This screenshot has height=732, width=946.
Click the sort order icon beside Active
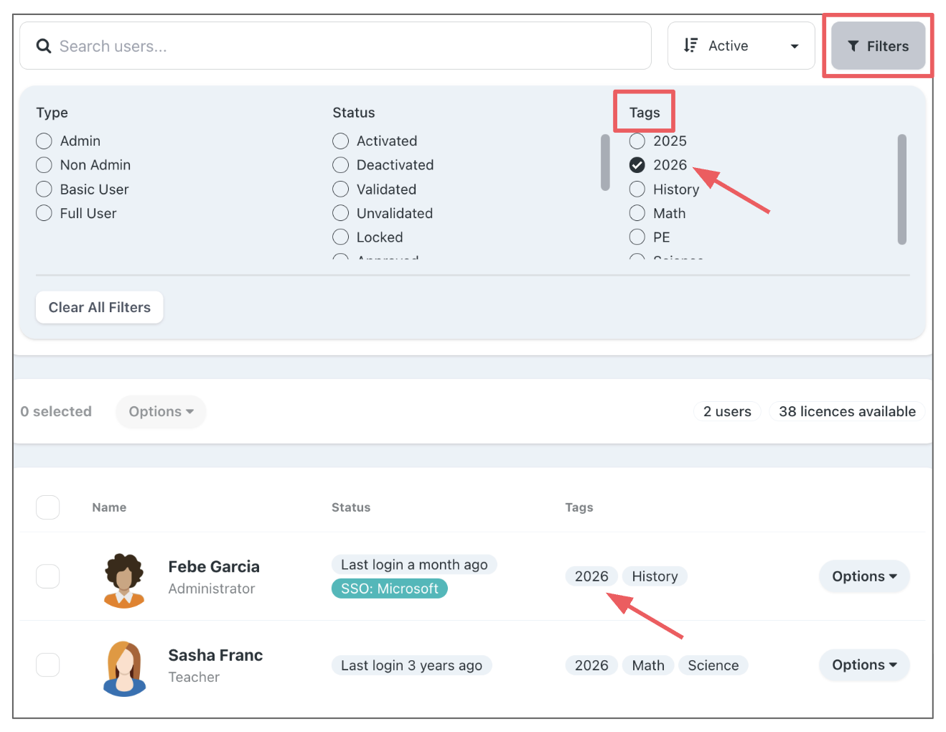click(690, 45)
